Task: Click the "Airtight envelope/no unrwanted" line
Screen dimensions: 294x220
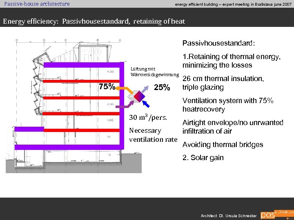Action: (x=233, y=123)
